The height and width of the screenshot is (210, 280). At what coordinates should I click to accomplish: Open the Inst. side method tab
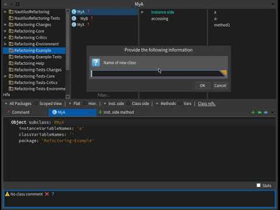118,112
